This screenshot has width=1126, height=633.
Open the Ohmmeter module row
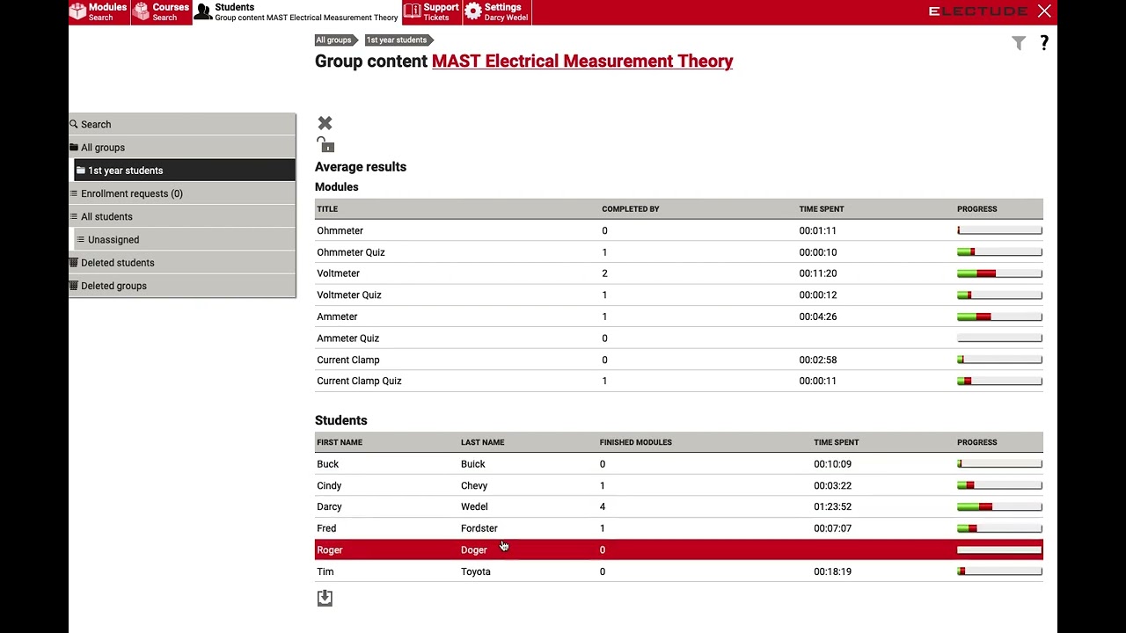click(x=679, y=230)
